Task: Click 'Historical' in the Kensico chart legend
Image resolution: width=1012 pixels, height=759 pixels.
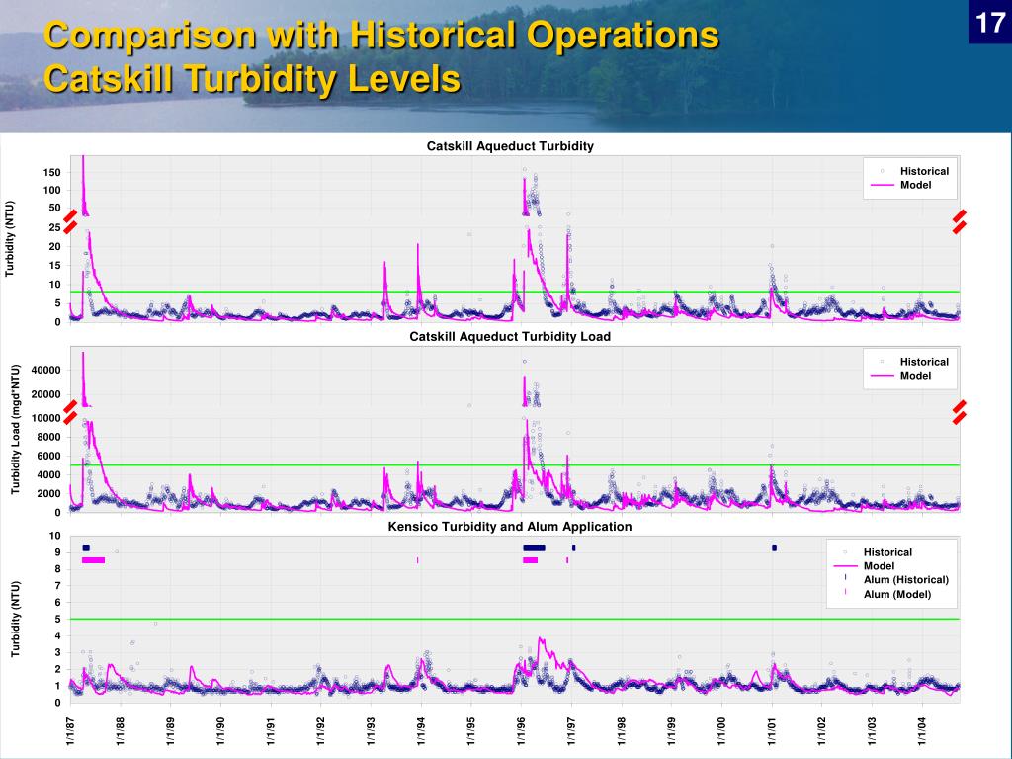Action: click(887, 552)
